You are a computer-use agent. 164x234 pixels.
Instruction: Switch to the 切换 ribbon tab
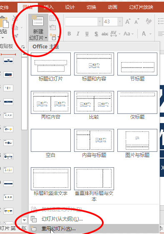pos(91,7)
